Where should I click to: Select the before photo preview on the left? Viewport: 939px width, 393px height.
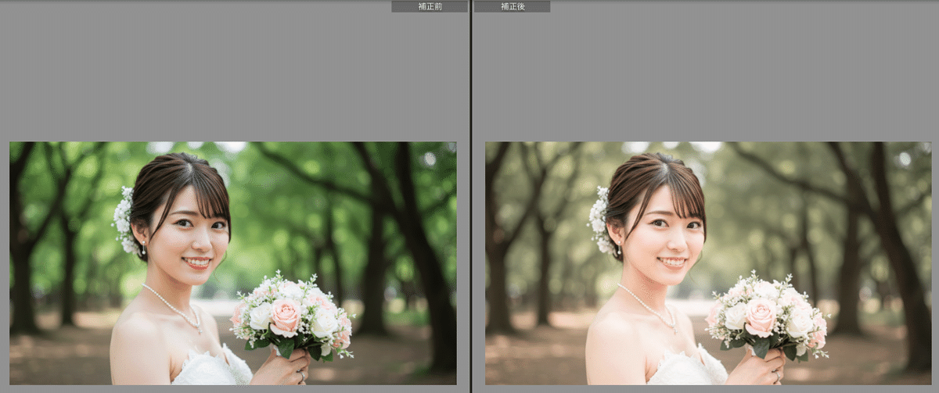[x=232, y=263]
